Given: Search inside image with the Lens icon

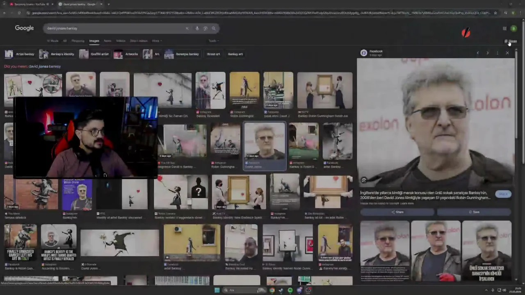Looking at the screenshot, I should [363, 180].
